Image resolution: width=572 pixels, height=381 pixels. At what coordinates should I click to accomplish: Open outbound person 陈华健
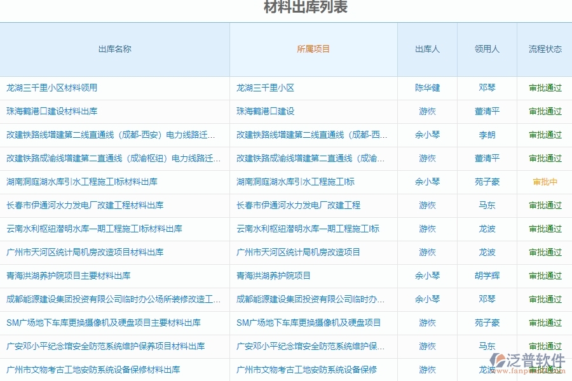tap(426, 88)
